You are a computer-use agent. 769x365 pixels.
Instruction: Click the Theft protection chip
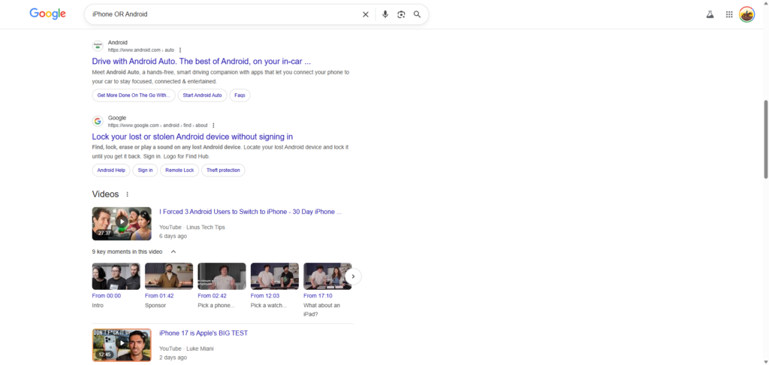point(223,170)
